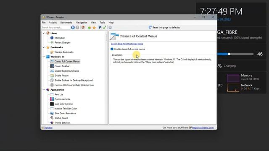Click the Manage Bookmarks star icon
Viewport: 269px width, 151px height.
click(52, 52)
